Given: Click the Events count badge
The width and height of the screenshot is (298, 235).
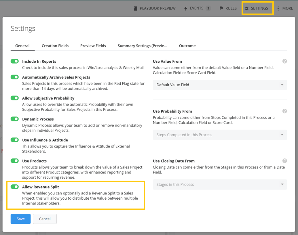Looking at the screenshot, I should [x=208, y=8].
